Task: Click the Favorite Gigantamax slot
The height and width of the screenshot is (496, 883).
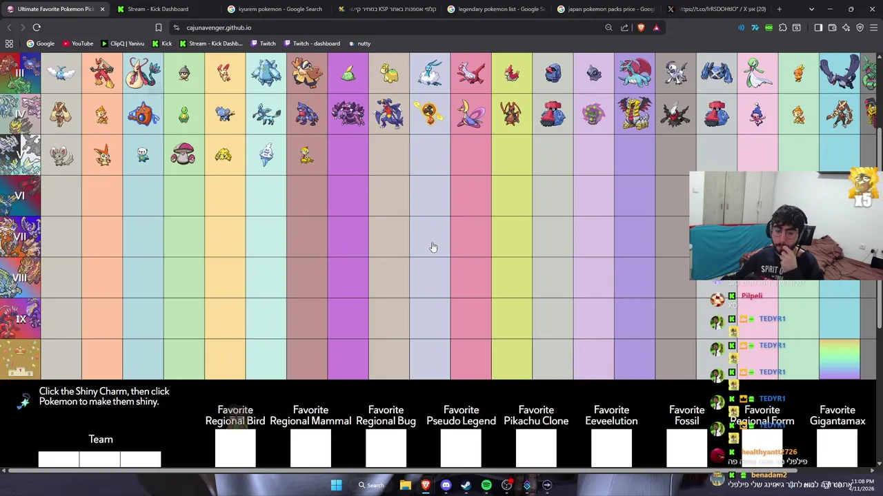Action: pos(837,448)
